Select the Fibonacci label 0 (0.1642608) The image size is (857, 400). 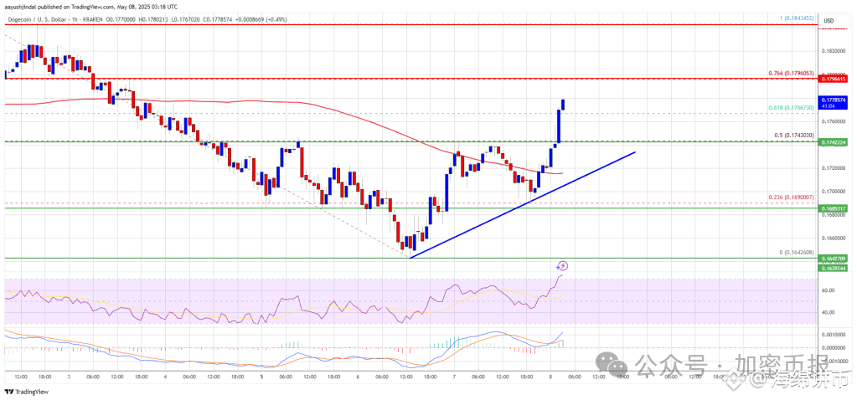796,252
